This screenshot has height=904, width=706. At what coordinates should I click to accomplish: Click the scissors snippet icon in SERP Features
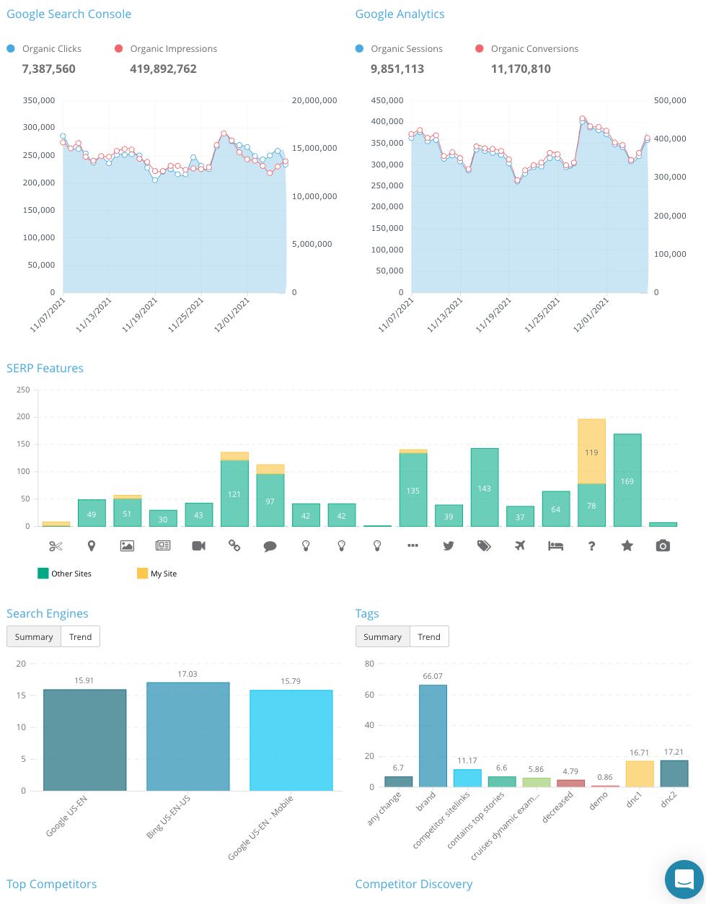point(56,546)
